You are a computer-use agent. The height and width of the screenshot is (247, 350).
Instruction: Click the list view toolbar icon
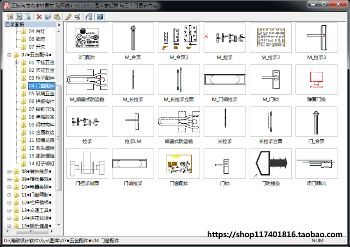tap(28, 16)
